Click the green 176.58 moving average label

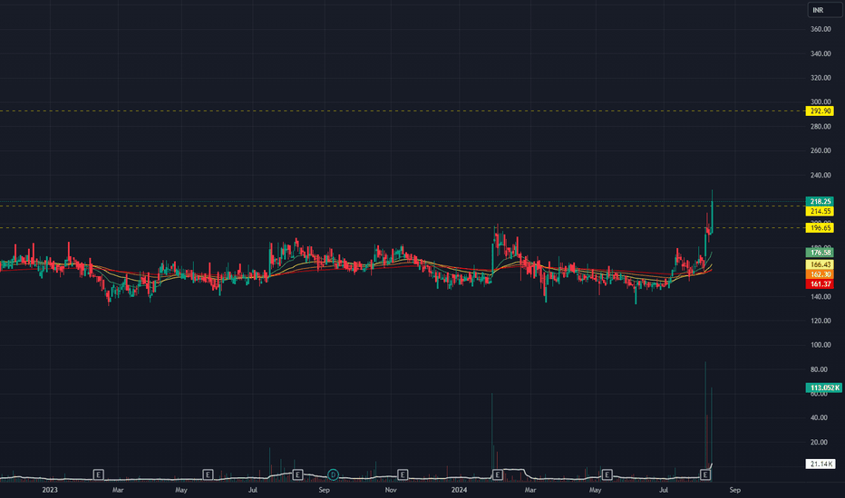[x=820, y=252]
